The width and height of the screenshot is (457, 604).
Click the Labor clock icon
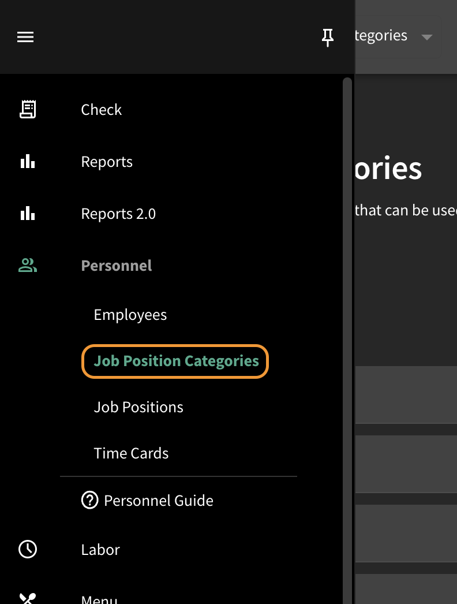point(28,549)
